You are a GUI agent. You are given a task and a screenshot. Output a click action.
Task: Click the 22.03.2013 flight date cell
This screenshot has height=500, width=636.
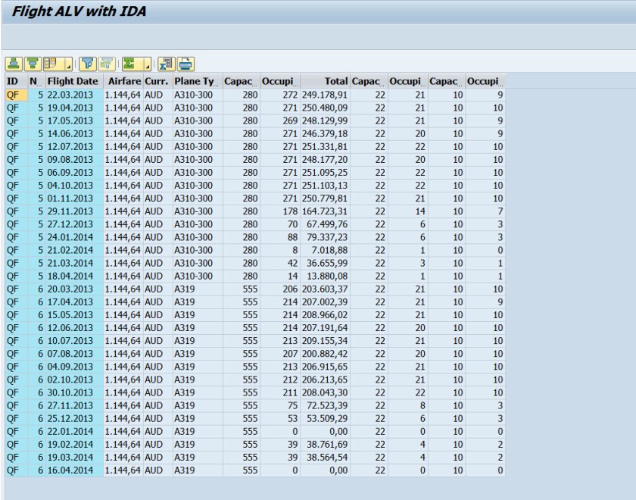70,95
